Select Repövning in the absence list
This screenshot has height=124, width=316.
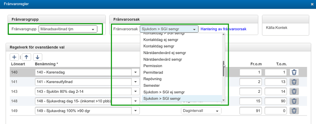click(x=182, y=79)
